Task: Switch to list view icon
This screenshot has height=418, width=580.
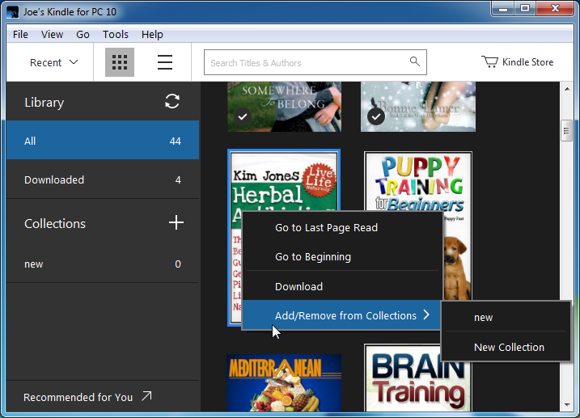Action: (164, 62)
